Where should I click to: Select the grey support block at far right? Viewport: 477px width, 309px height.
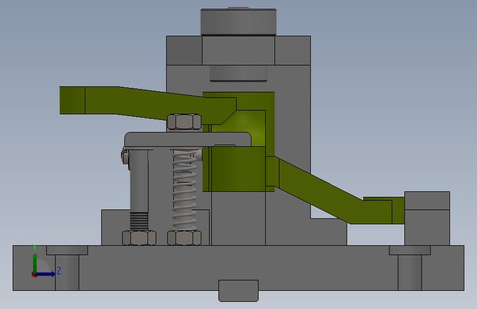point(427,218)
